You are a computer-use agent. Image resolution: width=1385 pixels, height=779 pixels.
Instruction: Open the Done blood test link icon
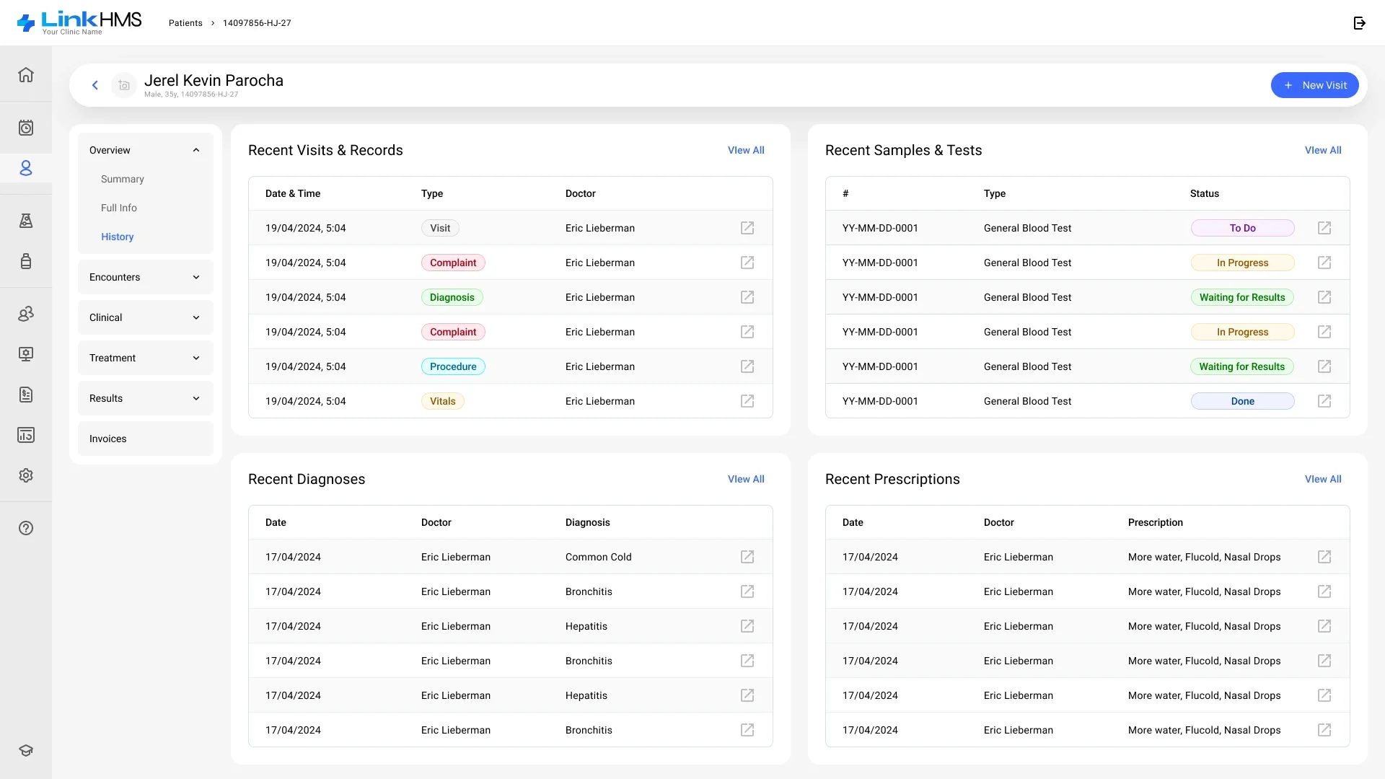point(1324,401)
